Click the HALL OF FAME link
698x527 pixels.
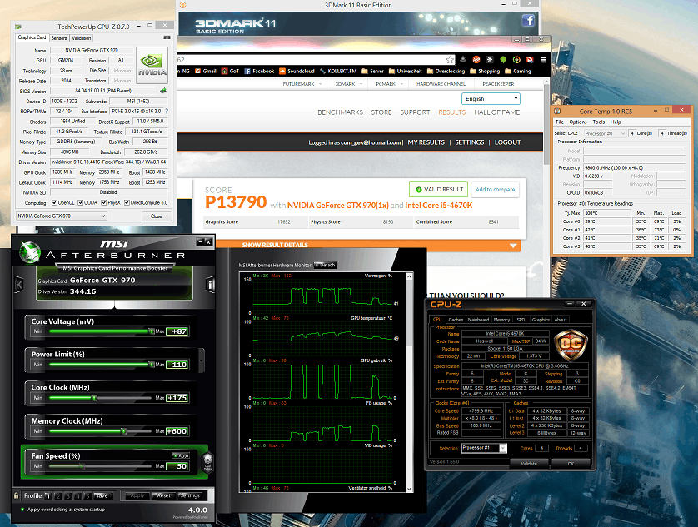[x=496, y=112]
